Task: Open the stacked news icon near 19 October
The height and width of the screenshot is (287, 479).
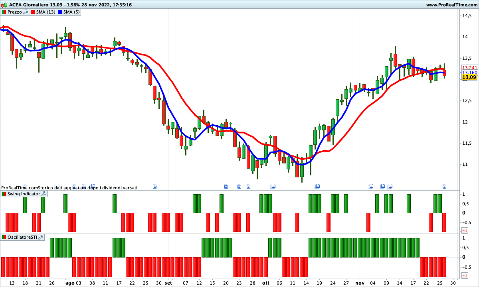Action: click(318, 186)
